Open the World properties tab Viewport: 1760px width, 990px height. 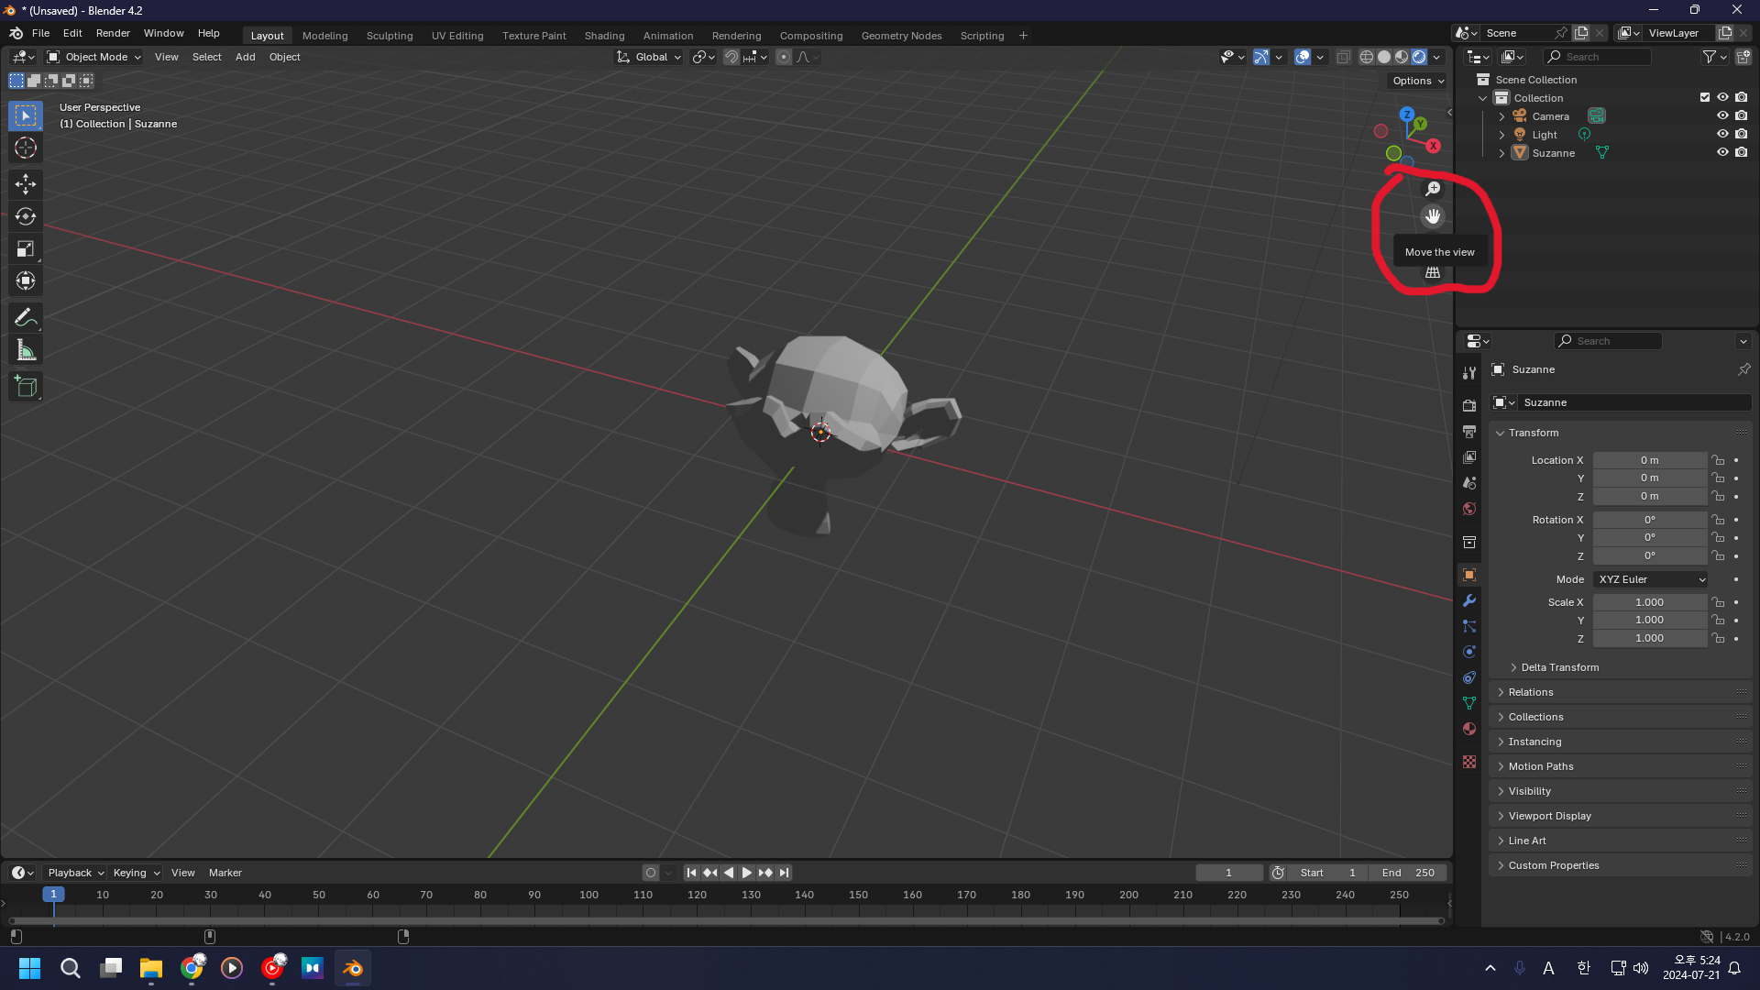tap(1469, 509)
